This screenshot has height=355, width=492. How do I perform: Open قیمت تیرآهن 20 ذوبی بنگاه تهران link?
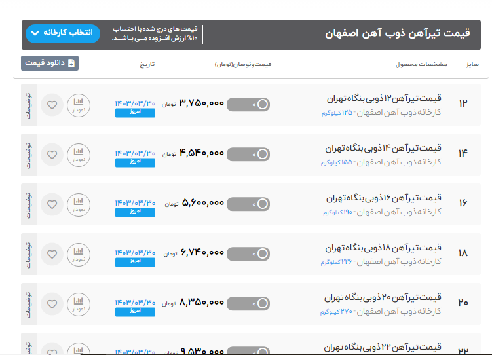click(384, 298)
